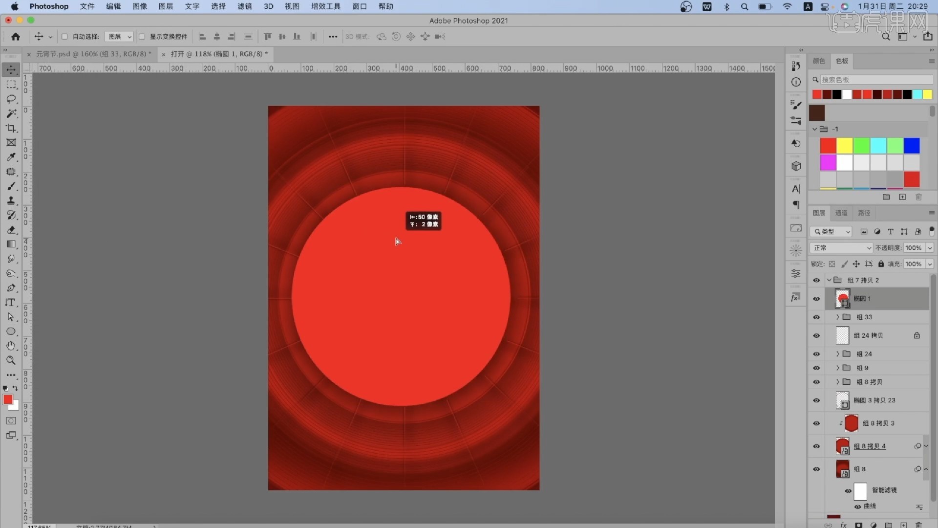Open the 类型 layer filter dropdown
This screenshot has height=528, width=938.
tap(831, 232)
